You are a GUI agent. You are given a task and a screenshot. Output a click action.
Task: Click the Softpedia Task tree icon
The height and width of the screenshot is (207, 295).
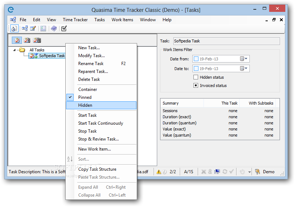(x=34, y=56)
